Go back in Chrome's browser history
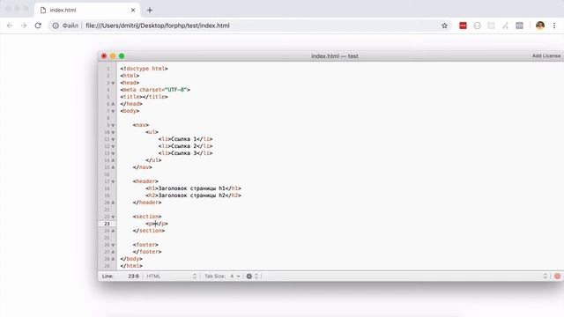The image size is (564, 317). [x=10, y=26]
